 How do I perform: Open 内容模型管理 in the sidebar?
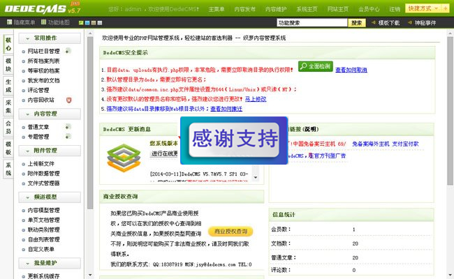43,210
